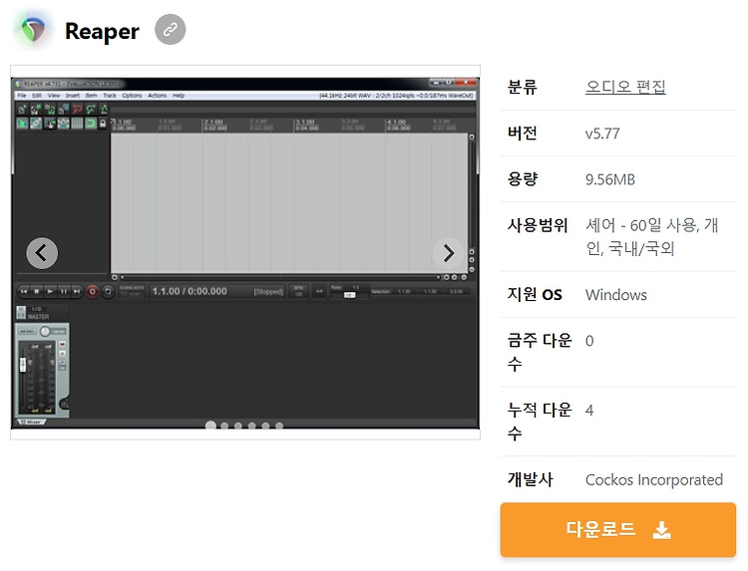Click the master volume fader handle
Viewport: 748px width, 571px height.
coord(23,365)
